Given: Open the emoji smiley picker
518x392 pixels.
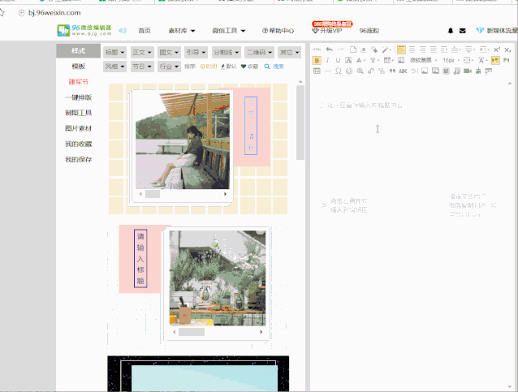Looking at the screenshot, I should click(349, 71).
